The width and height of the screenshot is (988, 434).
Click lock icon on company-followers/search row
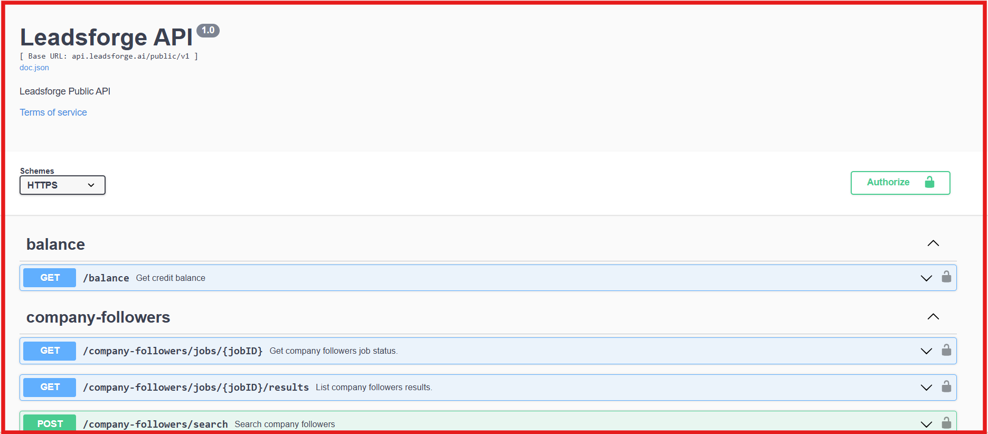[946, 423]
